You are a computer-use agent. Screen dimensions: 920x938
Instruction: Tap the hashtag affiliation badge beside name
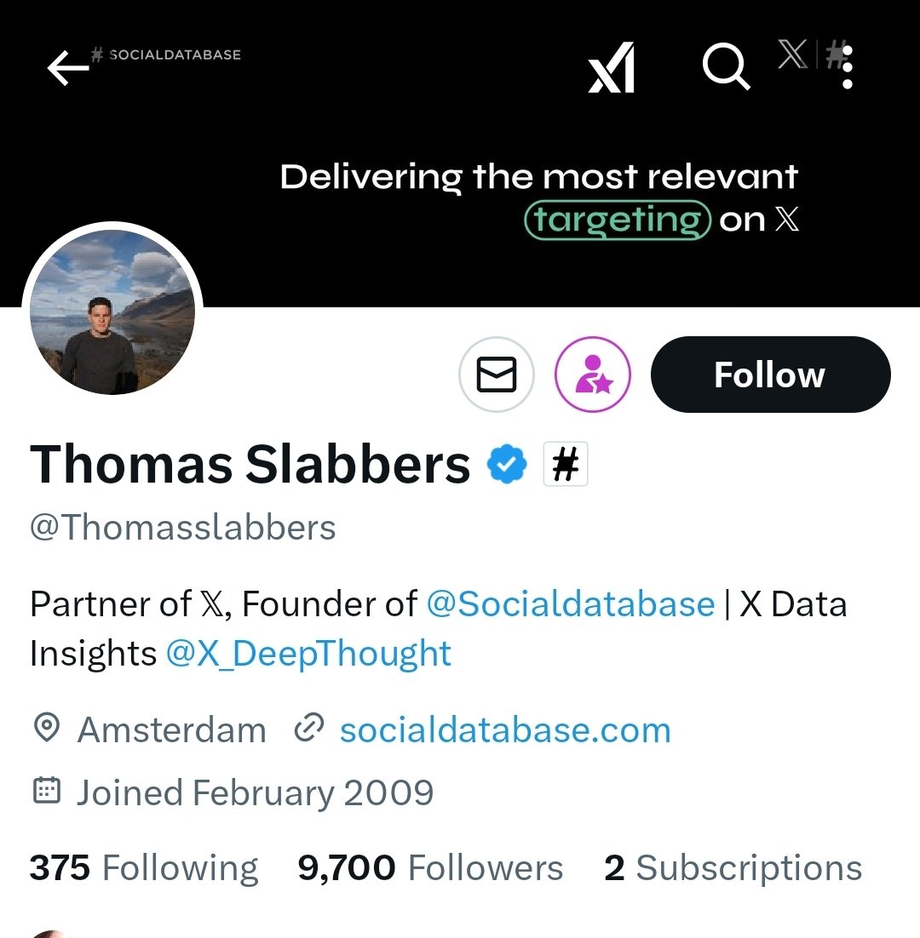pos(566,465)
